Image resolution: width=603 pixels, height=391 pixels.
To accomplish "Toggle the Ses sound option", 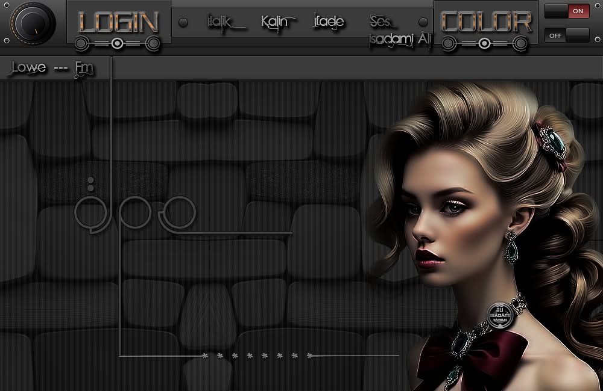I will pos(381,22).
